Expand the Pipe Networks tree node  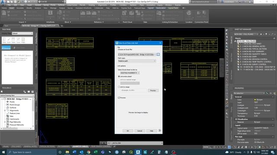pyautogui.click(x=5, y=122)
